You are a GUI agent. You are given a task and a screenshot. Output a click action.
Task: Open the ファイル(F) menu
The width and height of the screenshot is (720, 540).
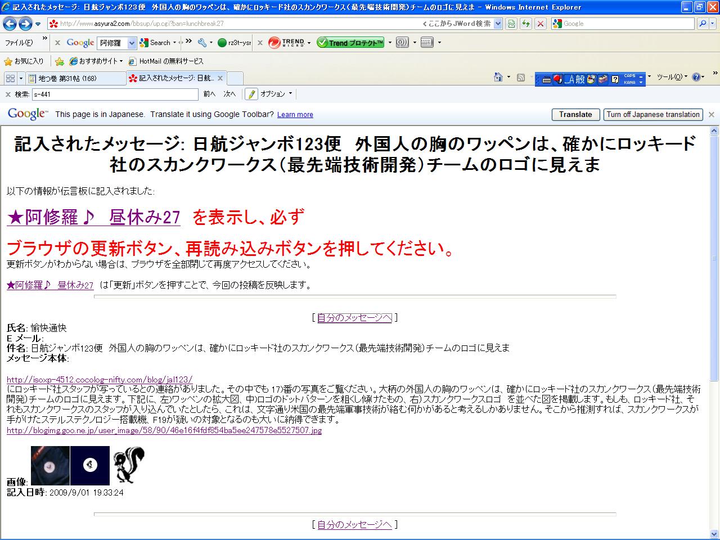19,43
